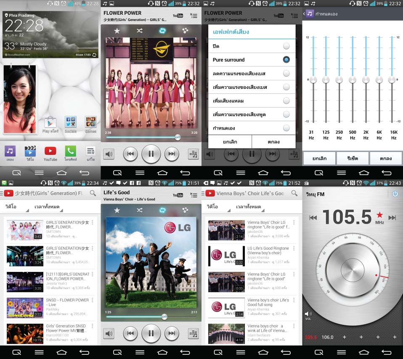The height and width of the screenshot is (359, 403).
Task: Click the Life's Good track progress bar
Action: click(151, 317)
